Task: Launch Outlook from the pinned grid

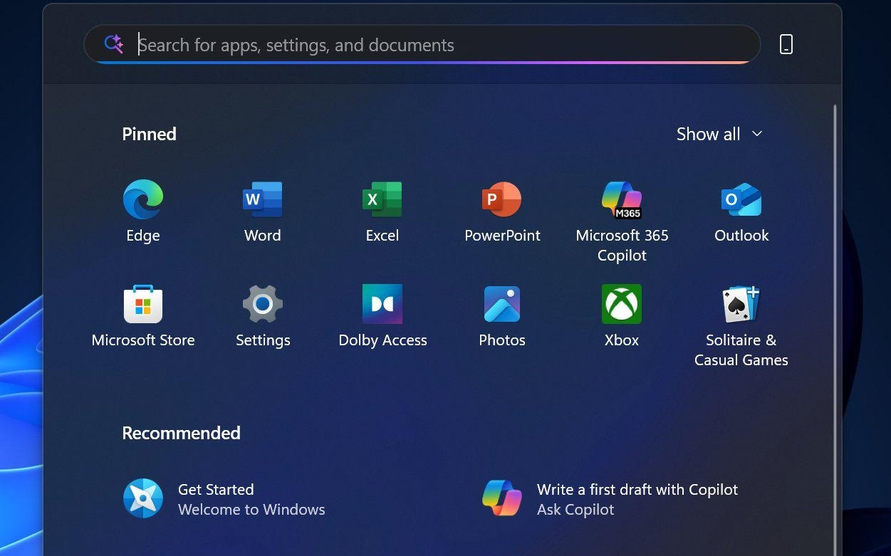Action: tap(741, 199)
